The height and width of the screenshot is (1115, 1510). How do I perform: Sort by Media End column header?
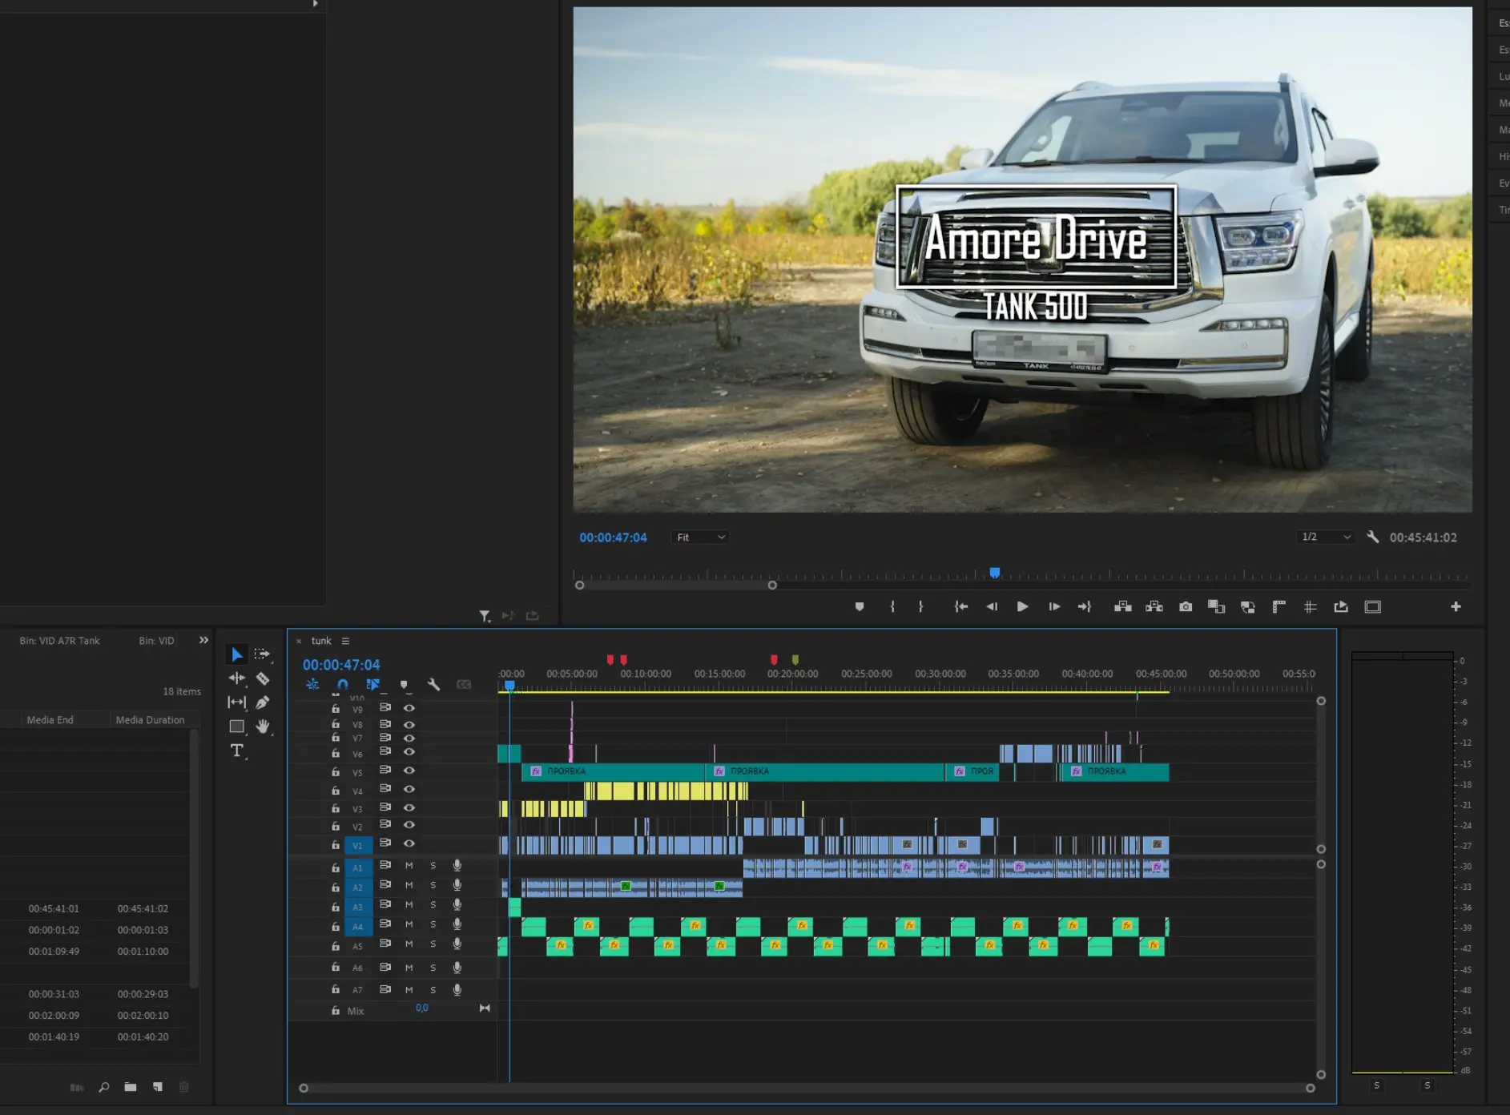pyautogui.click(x=50, y=720)
